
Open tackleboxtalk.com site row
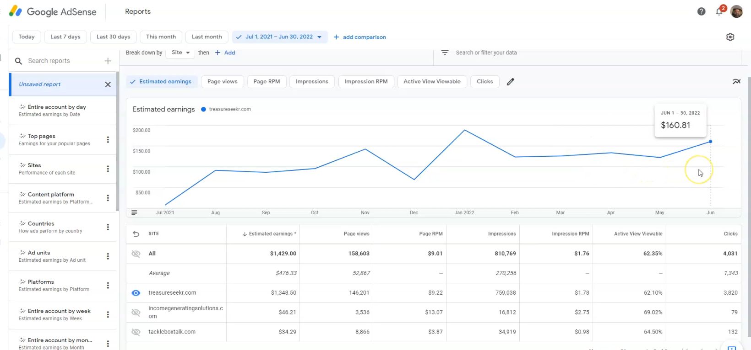pyautogui.click(x=172, y=332)
